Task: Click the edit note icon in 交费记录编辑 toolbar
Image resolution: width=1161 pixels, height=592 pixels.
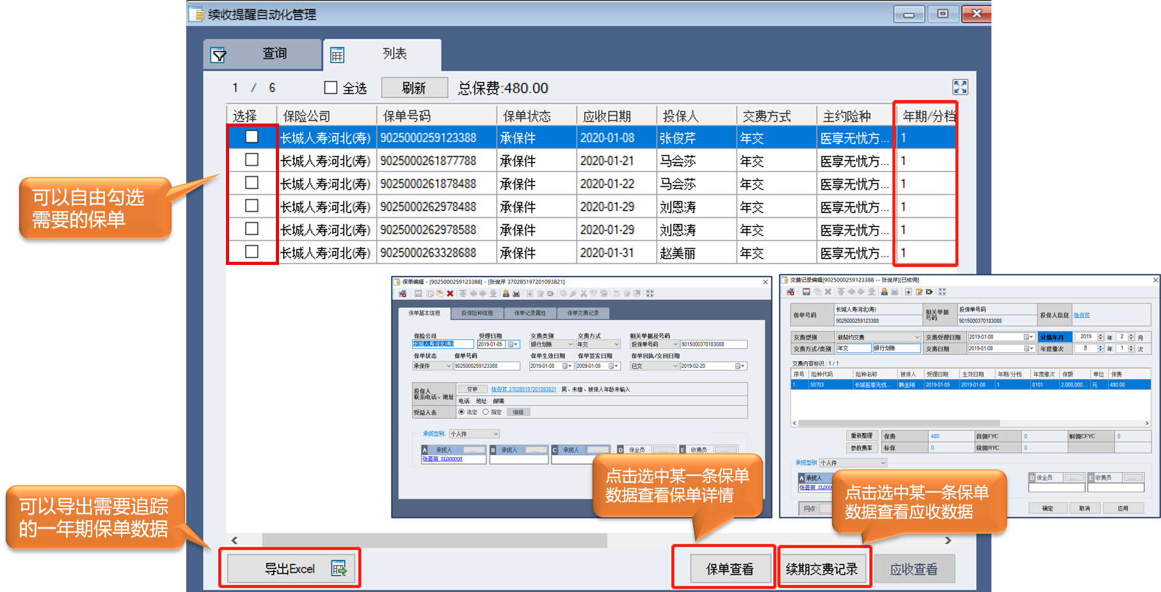Action: tap(919, 292)
